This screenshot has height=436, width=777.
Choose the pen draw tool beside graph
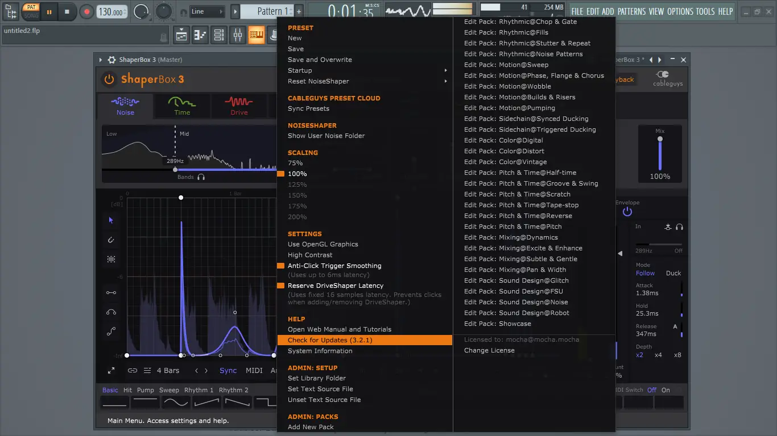[x=111, y=240]
